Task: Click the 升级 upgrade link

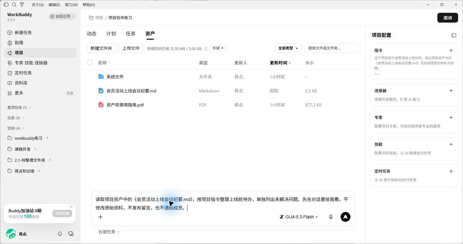Action: 218,48
